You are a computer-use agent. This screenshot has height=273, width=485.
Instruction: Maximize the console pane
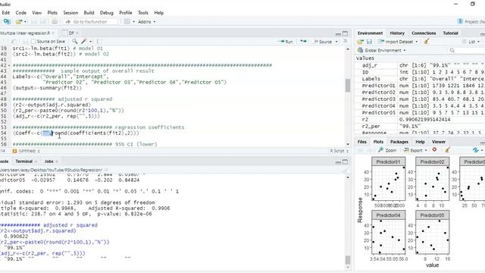346,162
